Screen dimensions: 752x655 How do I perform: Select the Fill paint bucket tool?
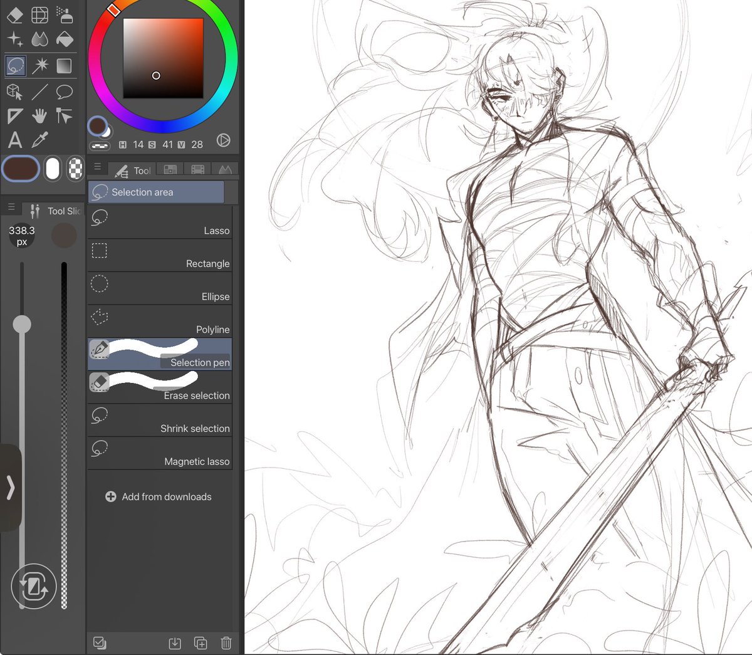click(x=64, y=39)
